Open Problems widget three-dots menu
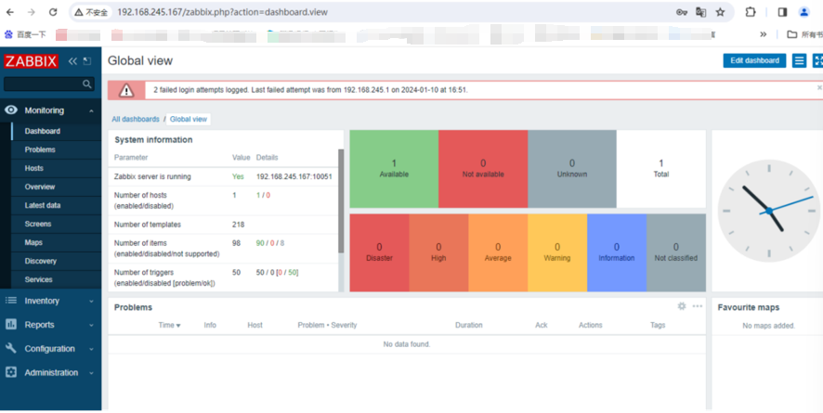 [698, 306]
